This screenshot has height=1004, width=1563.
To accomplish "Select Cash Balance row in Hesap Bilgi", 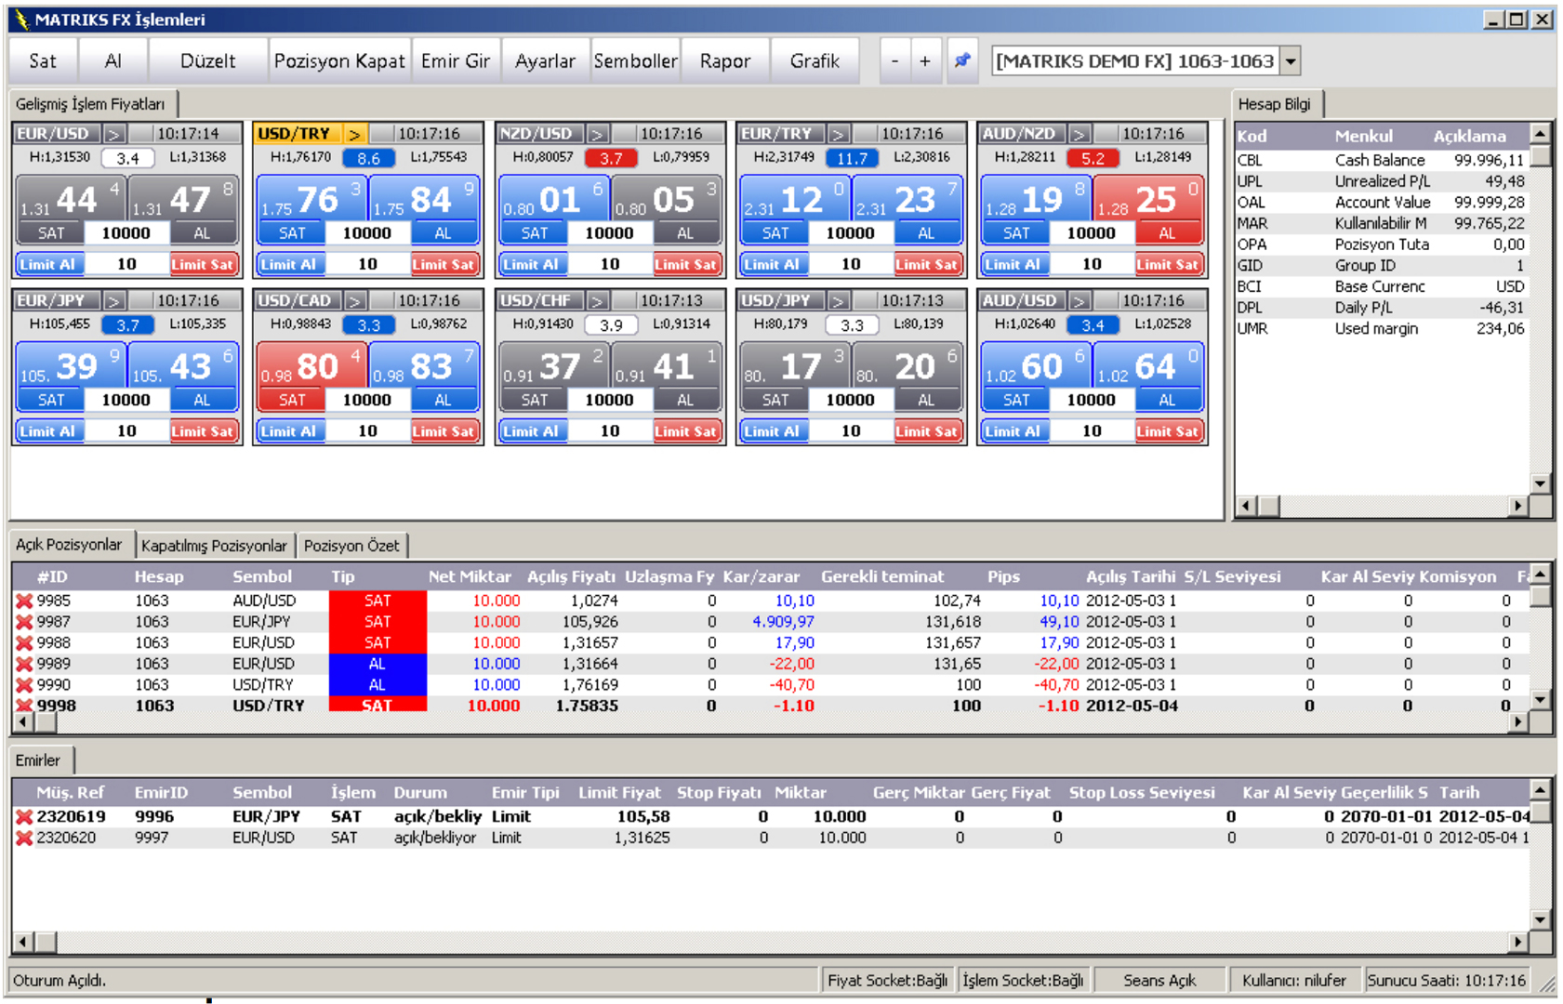I will 1381,161.
